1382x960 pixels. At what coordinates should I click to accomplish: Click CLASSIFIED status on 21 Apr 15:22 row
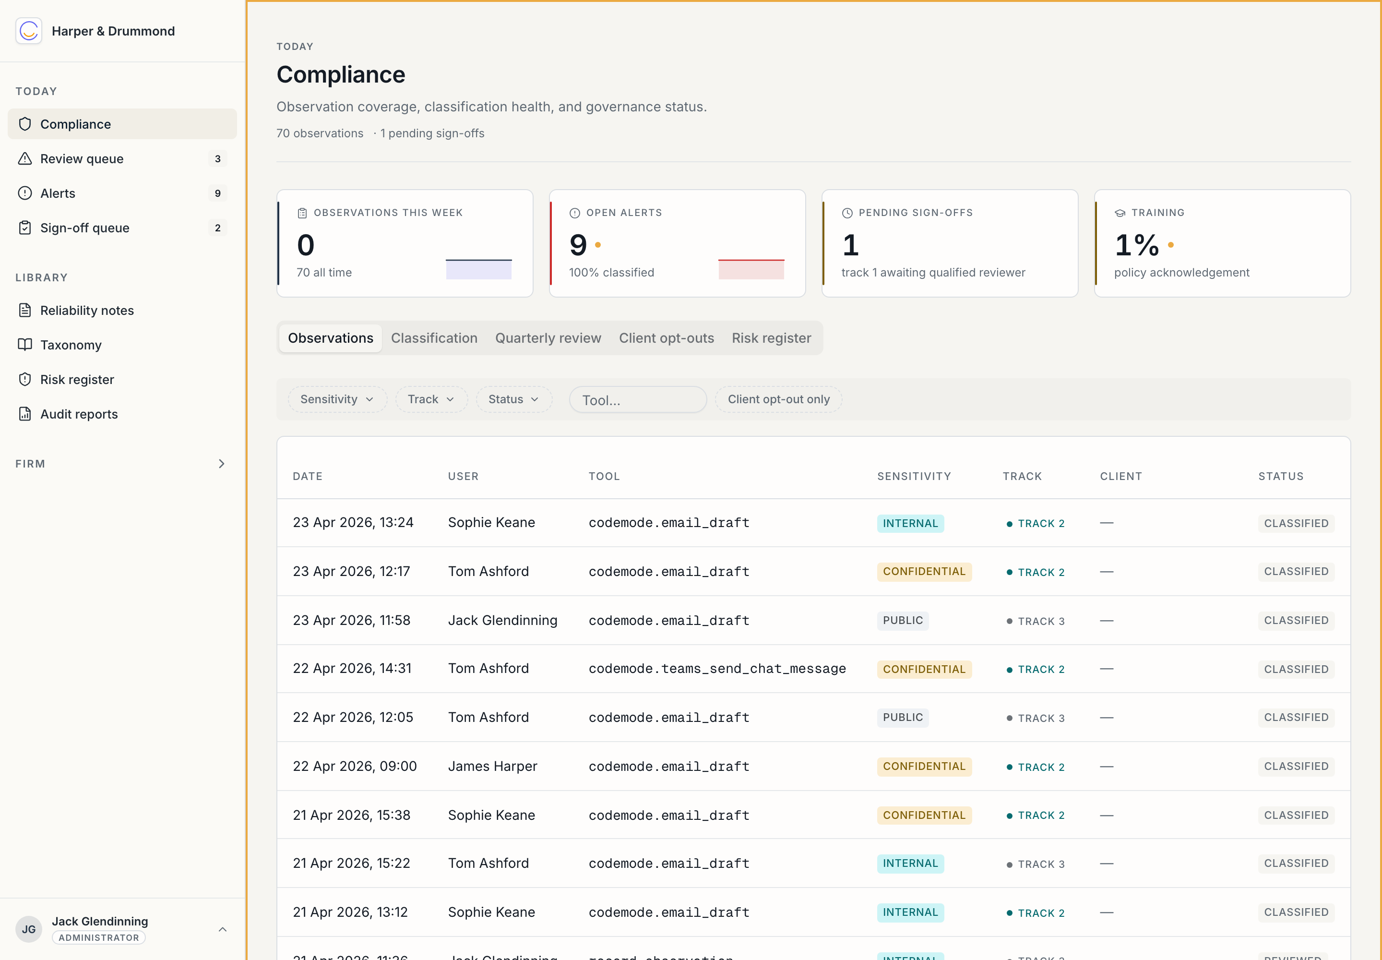1296,863
